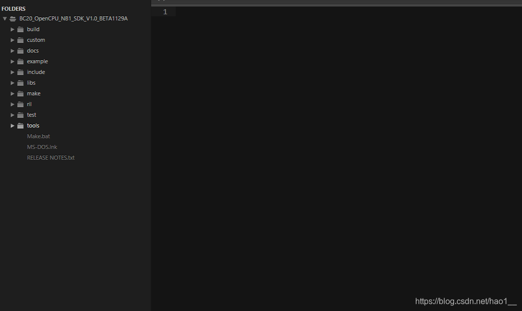Collapse the BC20_OpenCPU_NB1_SDK root folder arrow

5,18
